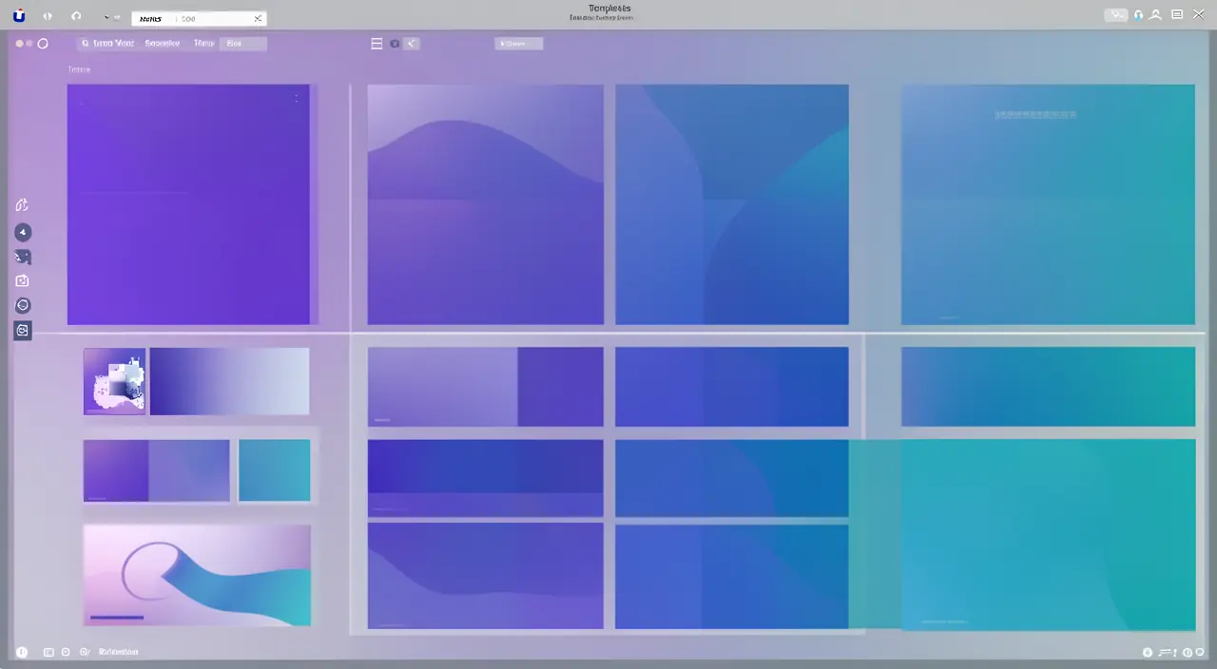
Task: Click the dark tag-shaped icon in the left sidebar
Action: click(x=23, y=257)
